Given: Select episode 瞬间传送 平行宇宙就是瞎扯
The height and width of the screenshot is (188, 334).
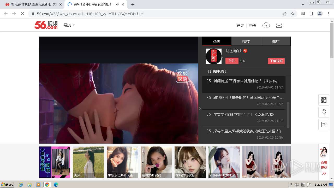Looking at the screenshot, I should tap(244, 84).
